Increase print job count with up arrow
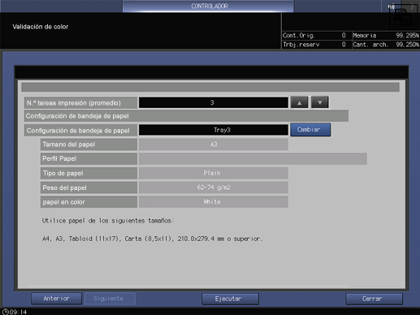This screenshot has width=420, height=315. 299,102
